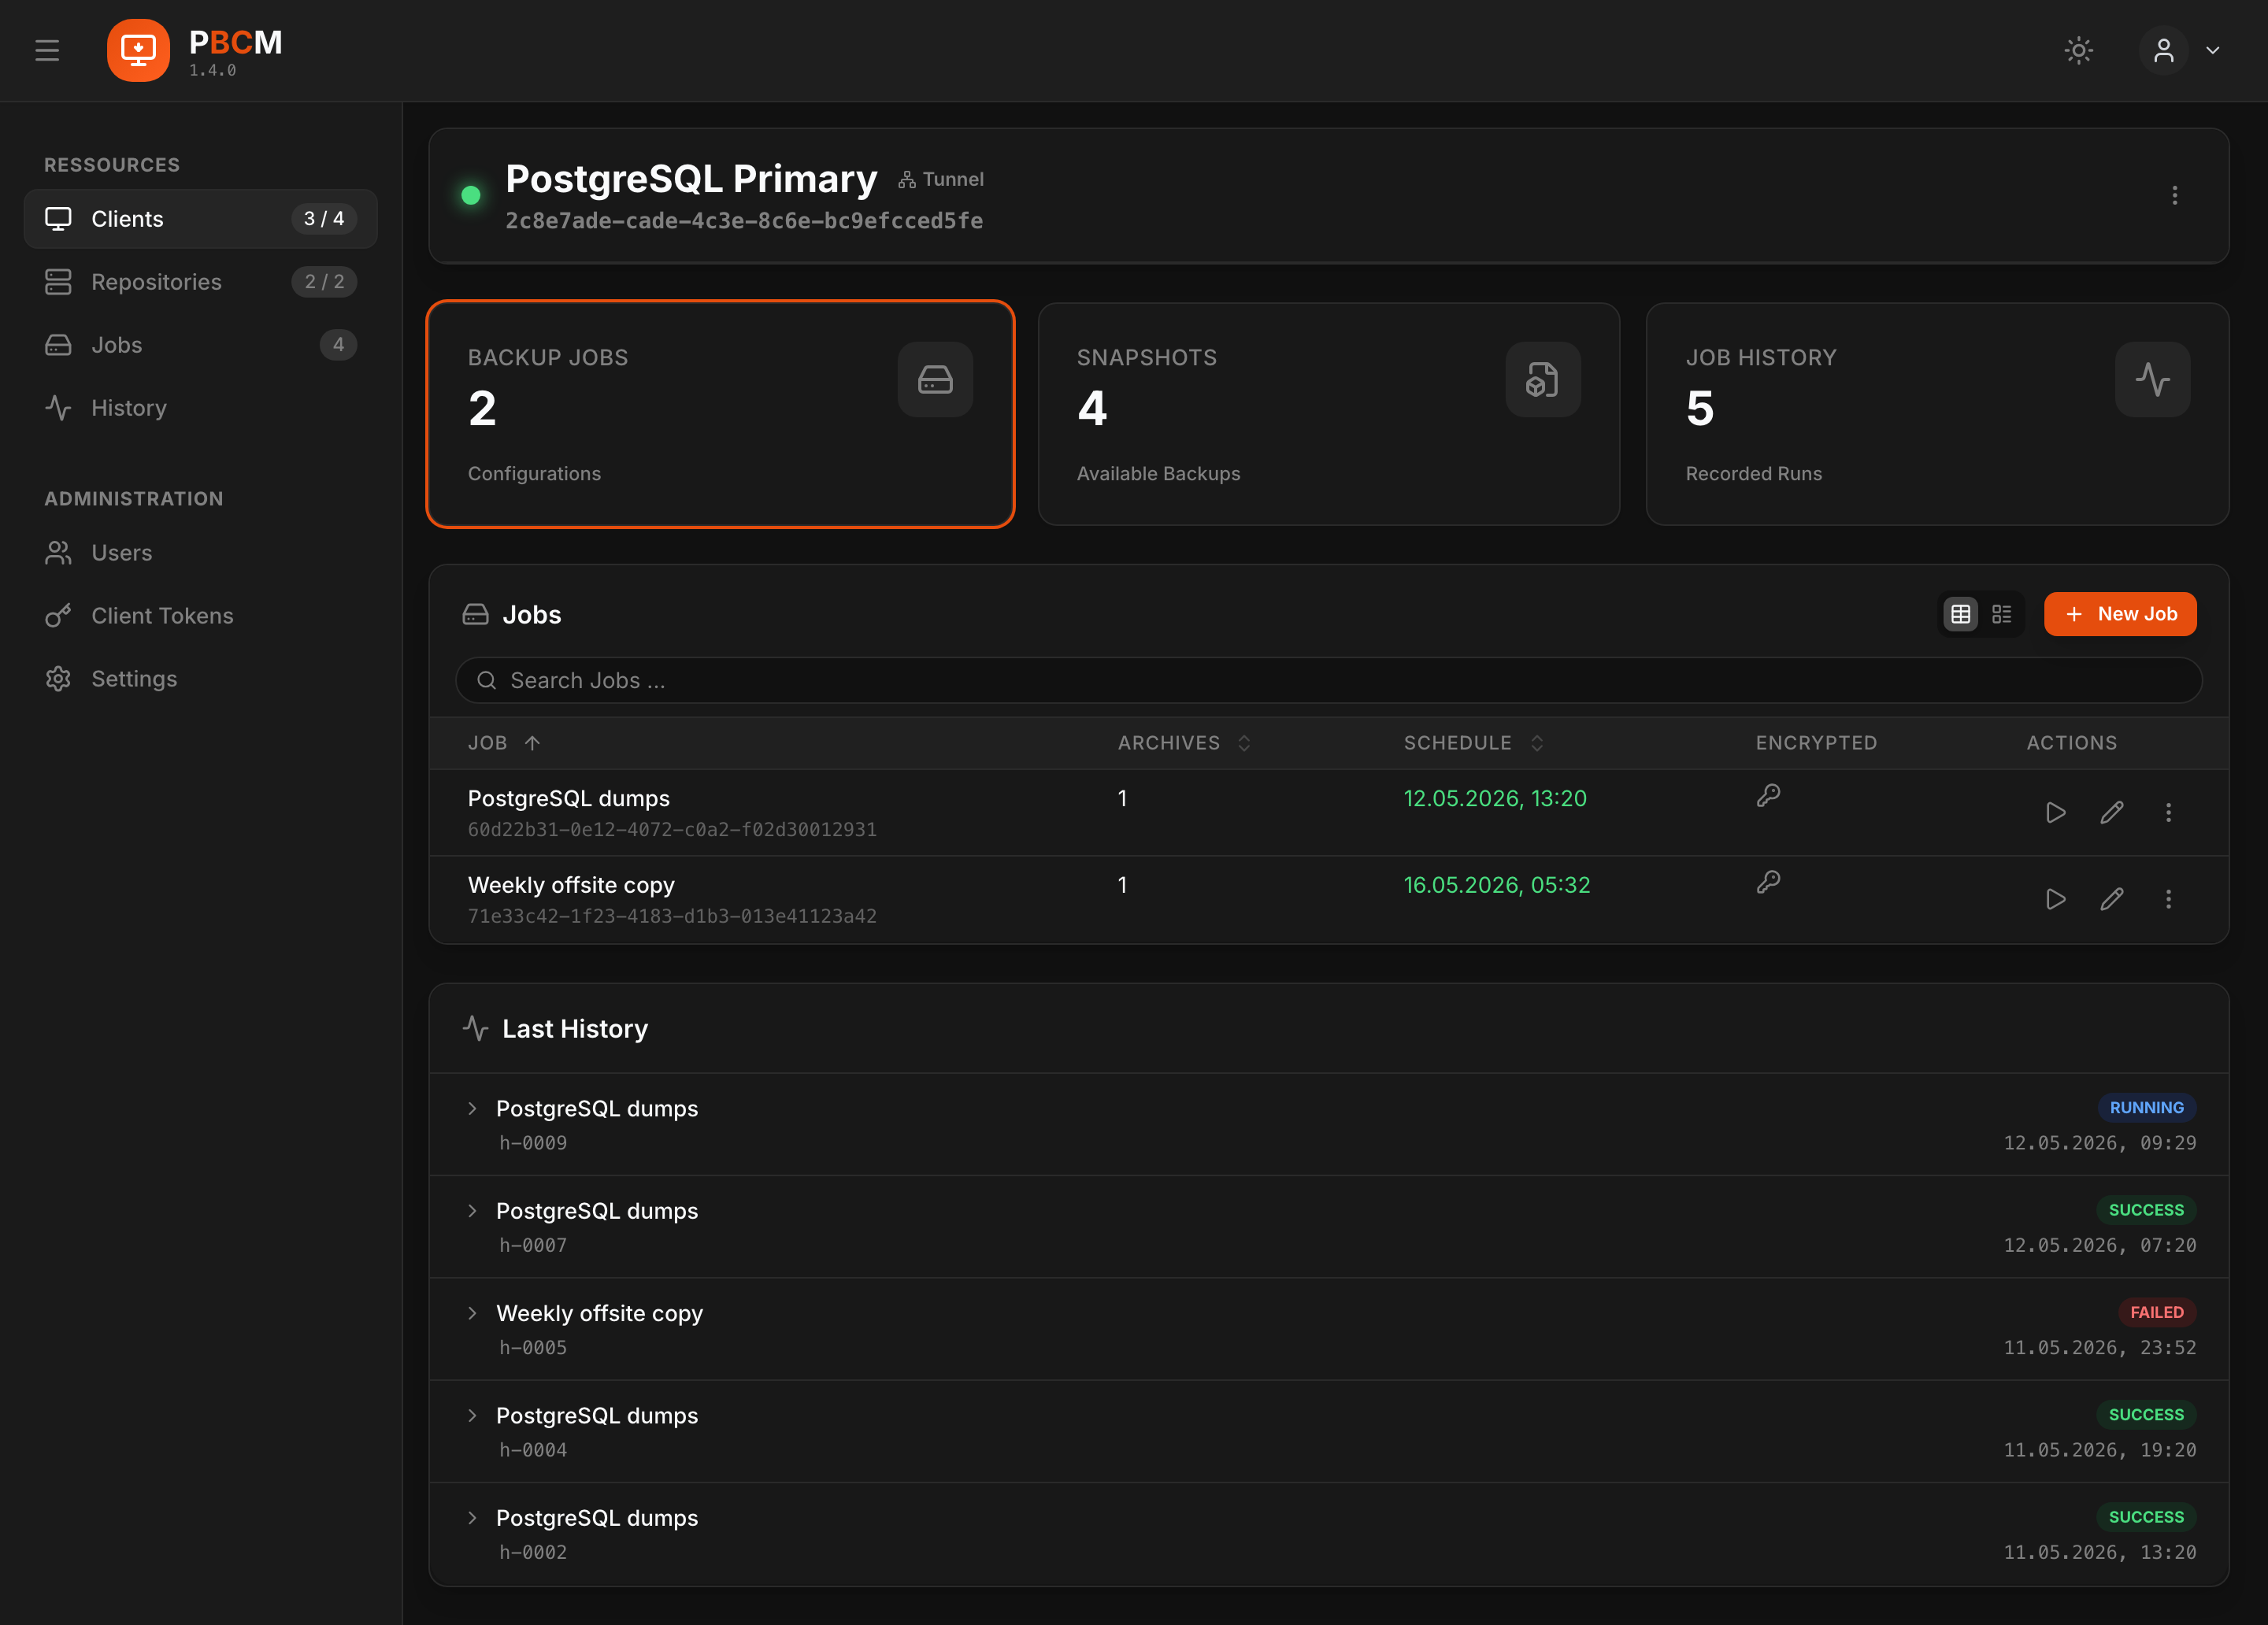Click the Users people icon
This screenshot has width=2268, height=1625.
click(x=58, y=552)
